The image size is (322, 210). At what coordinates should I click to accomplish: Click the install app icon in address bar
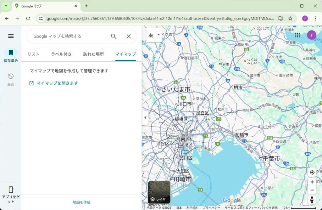[281, 19]
